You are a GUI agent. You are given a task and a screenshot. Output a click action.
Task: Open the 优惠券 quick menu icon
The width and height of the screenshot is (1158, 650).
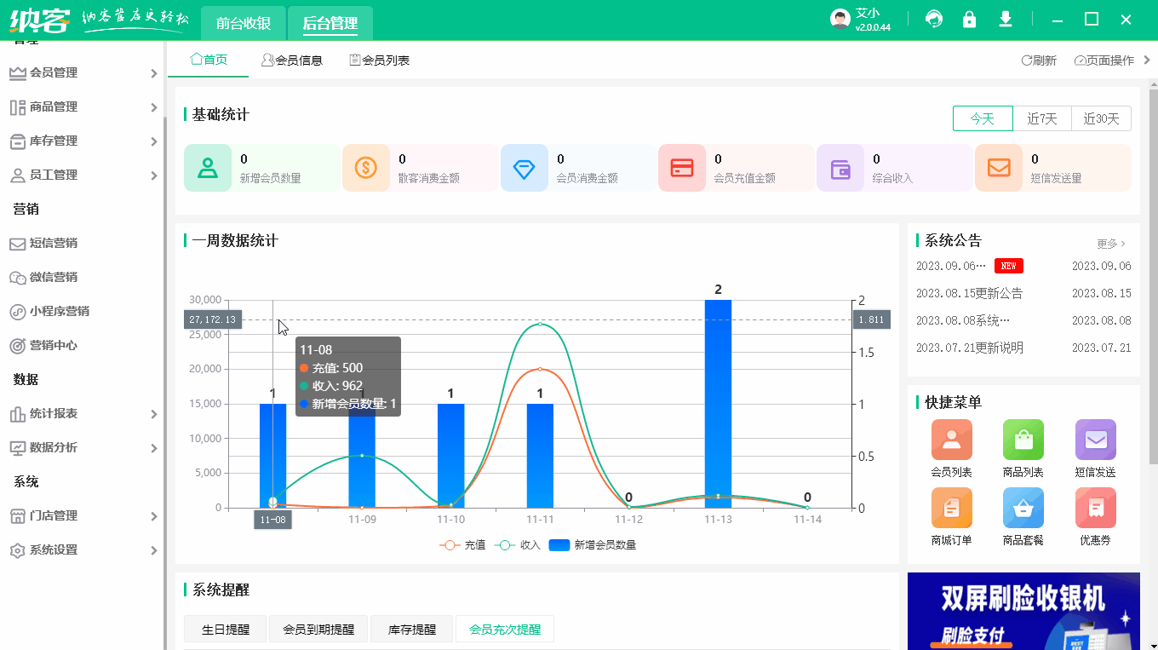[1095, 509]
